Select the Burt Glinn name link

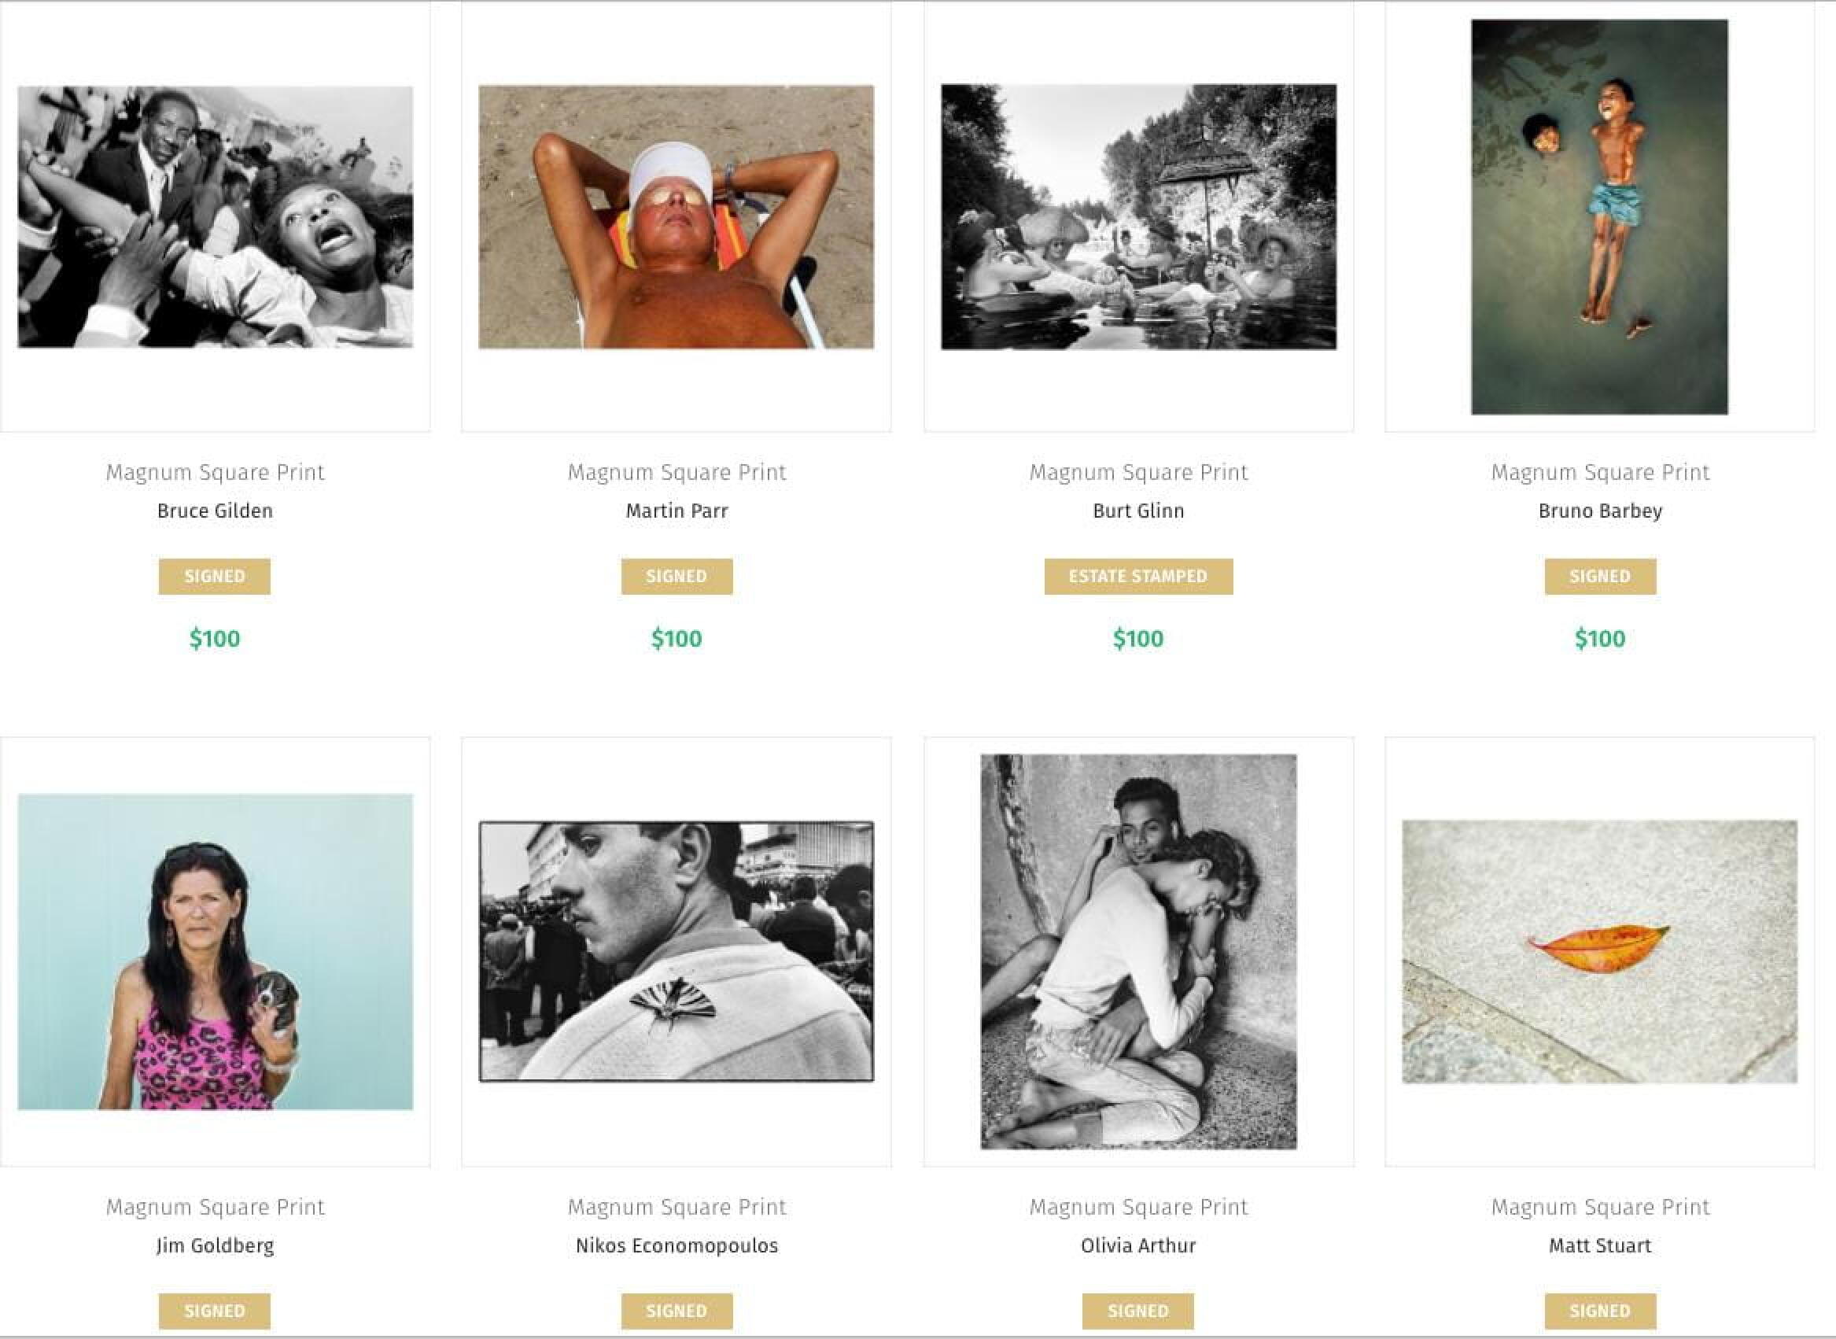click(x=1138, y=511)
